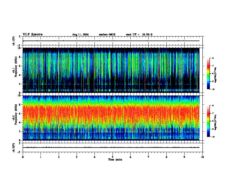Click the time axis tick label "0"
Screen dimensions: 228x176
[23, 157]
